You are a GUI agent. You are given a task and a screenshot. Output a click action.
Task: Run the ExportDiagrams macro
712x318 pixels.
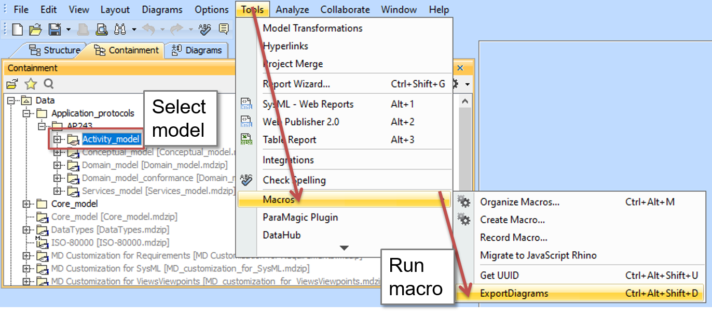(x=514, y=293)
